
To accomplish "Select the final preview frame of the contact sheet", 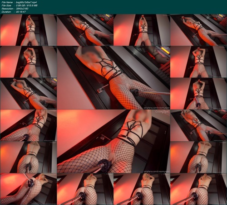I will pos(198,189).
